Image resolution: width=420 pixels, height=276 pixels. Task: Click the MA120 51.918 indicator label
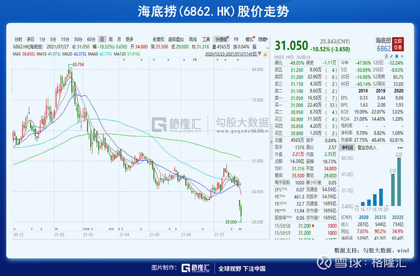[127, 54]
